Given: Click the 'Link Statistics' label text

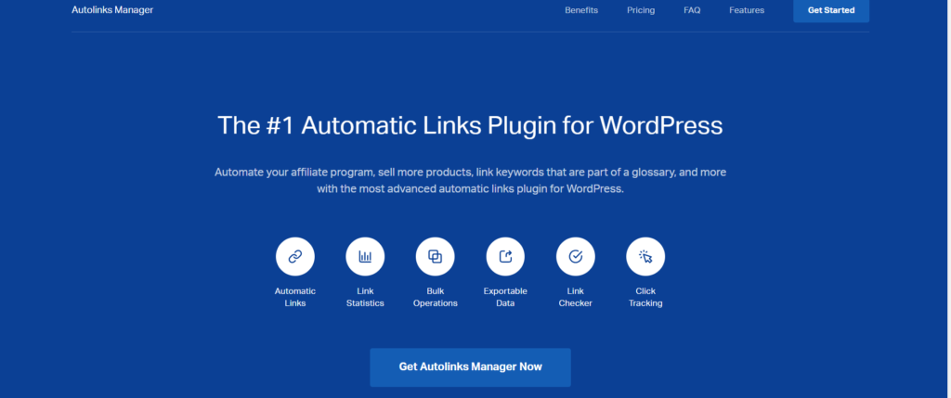Looking at the screenshot, I should click(365, 297).
